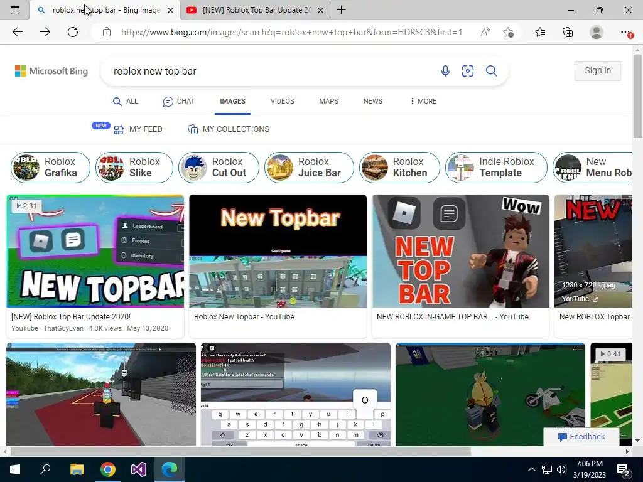Show hidden system tray icons

531,469
